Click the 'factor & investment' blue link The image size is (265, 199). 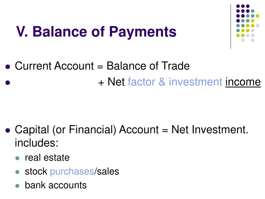pyautogui.click(x=175, y=82)
